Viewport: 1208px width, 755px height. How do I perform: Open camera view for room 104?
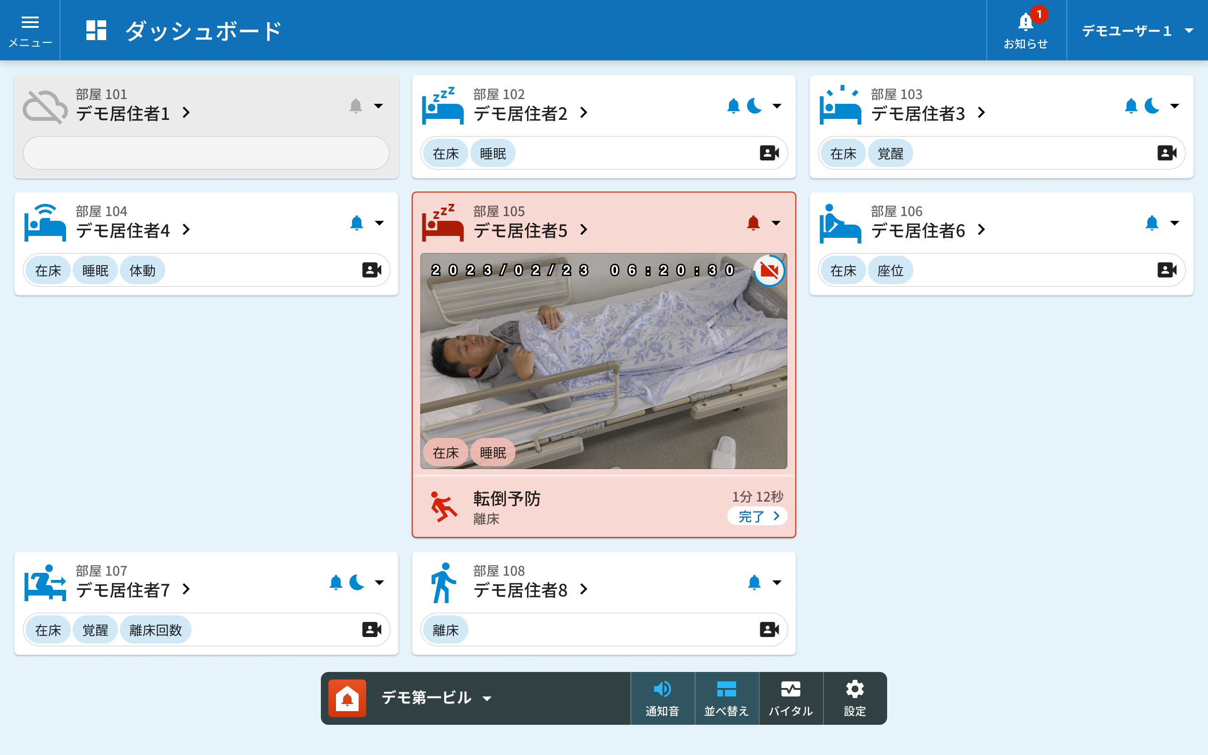tap(371, 270)
